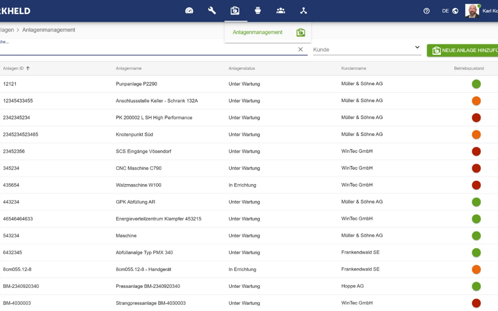Select asset ID 12345433455
Screen dimensions: 498x311
(18, 101)
